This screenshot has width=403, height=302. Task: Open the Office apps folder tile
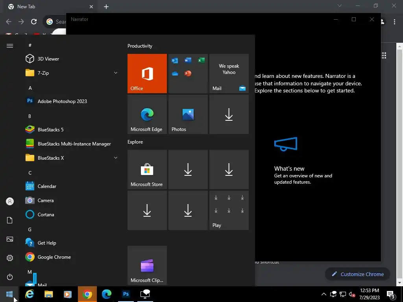(188, 74)
